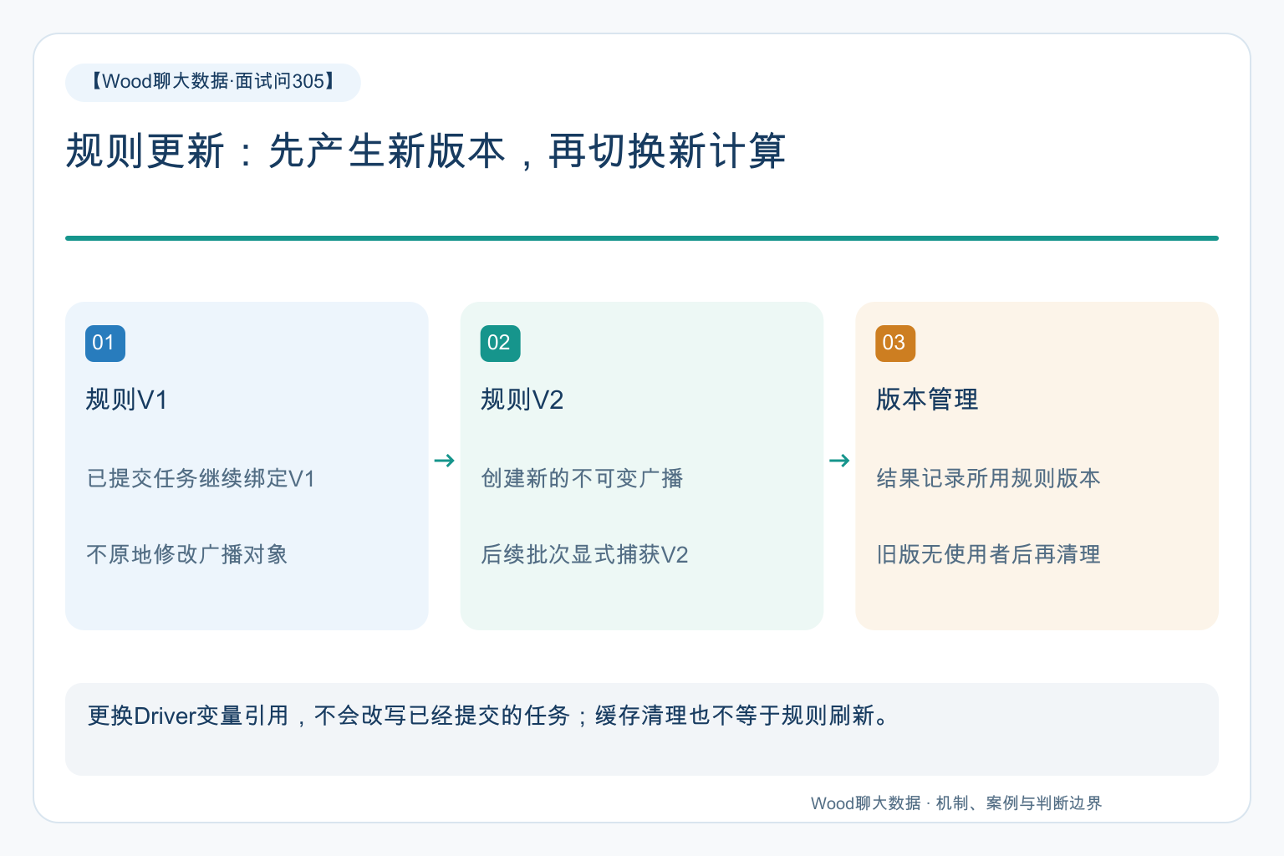
Task: Click the summary note starting with 更换Driver变量引用
Action: (642, 729)
